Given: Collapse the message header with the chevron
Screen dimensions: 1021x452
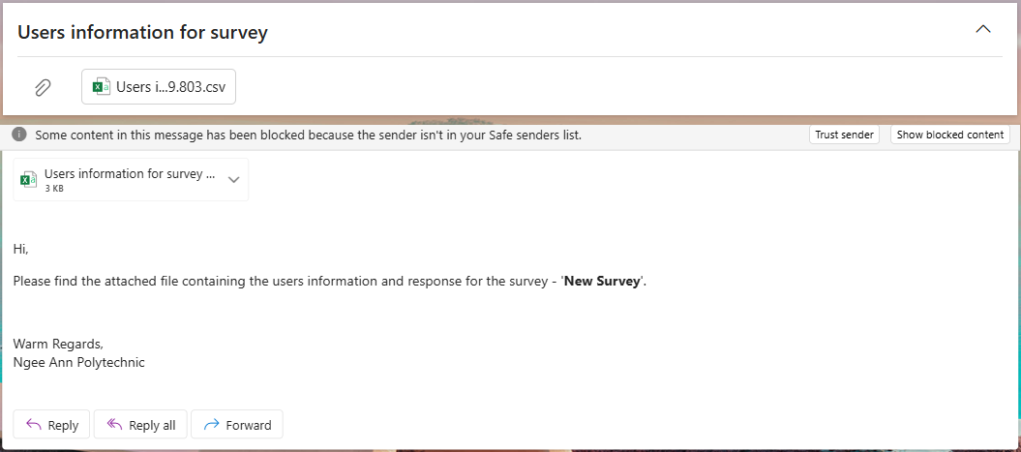Looking at the screenshot, I should point(983,29).
